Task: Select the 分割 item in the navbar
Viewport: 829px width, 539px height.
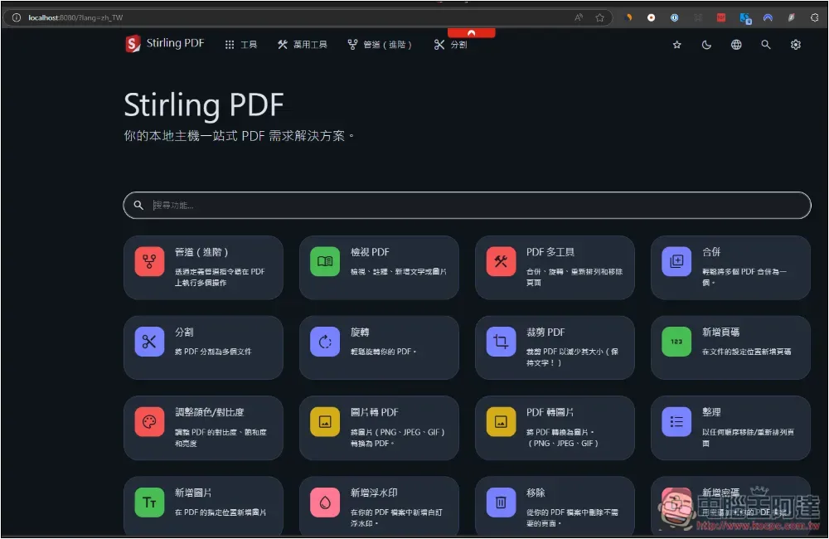Action: [450, 45]
